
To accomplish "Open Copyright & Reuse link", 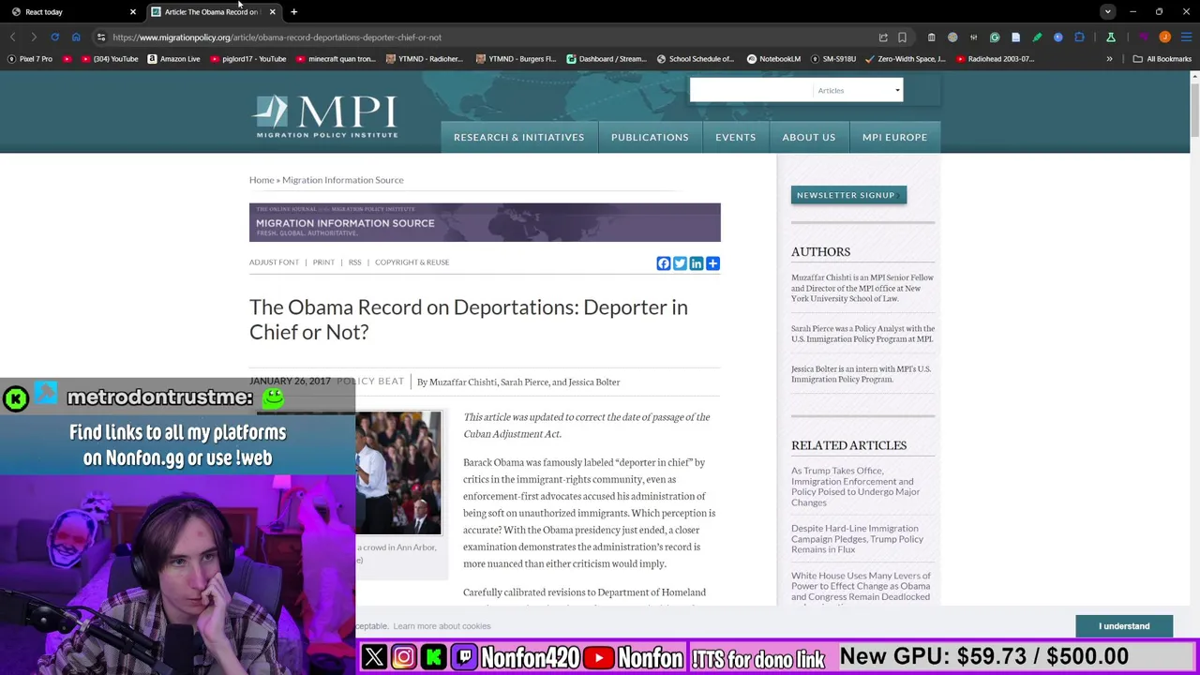I will 412,262.
